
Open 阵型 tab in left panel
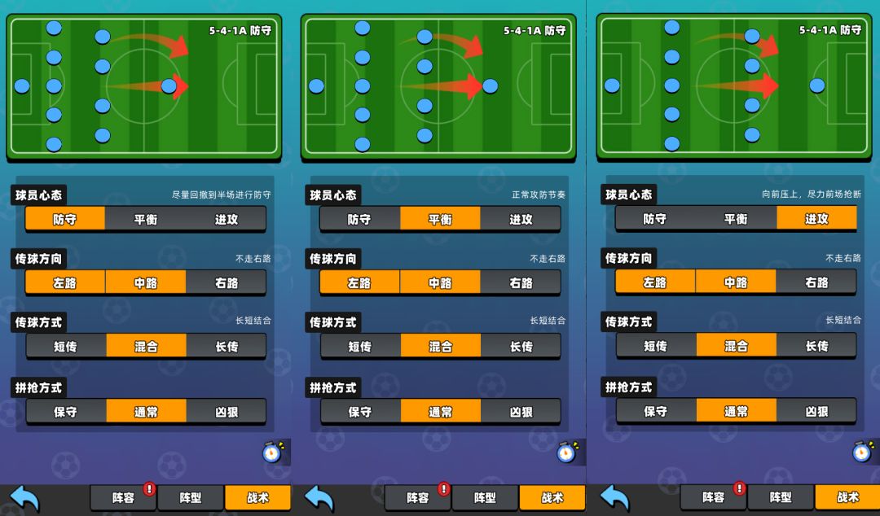tap(191, 497)
